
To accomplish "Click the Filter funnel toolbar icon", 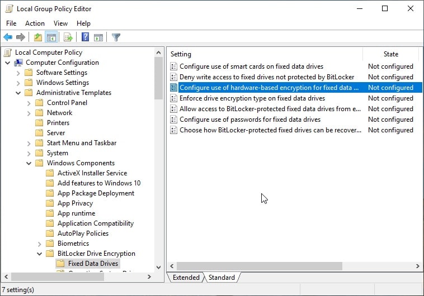I will (116, 37).
